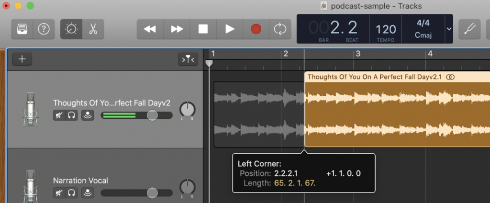Click the Thoughts Of You track pan knob
This screenshot has height=203, width=490.
187,110
